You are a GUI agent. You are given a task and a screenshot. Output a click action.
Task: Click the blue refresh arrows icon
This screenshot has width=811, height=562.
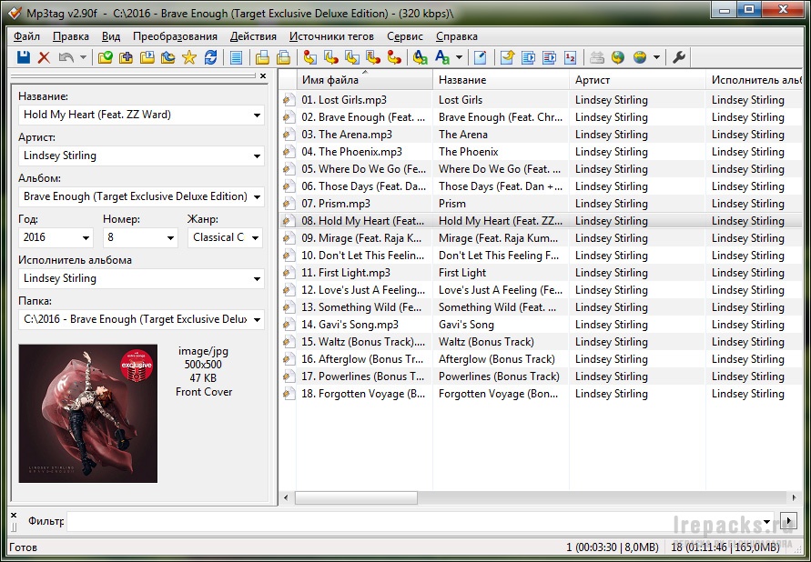(210, 57)
